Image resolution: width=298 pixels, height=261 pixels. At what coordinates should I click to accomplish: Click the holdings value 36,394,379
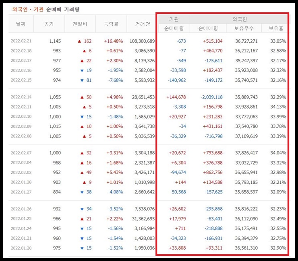[246, 238]
